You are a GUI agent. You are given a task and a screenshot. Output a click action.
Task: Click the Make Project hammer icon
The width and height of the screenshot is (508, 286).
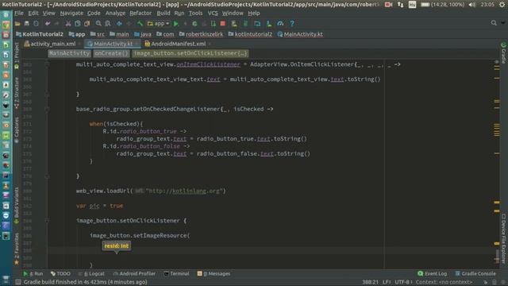coord(140,24)
